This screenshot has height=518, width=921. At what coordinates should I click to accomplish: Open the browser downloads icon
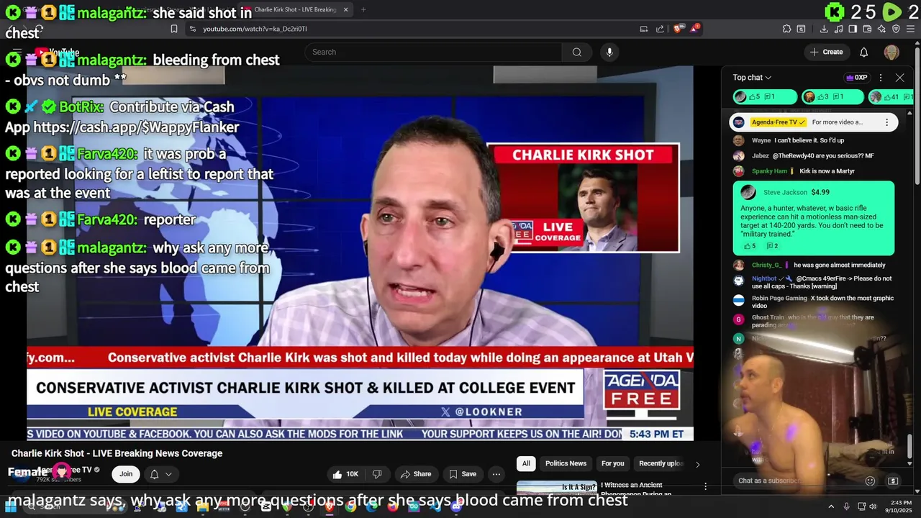pyautogui.click(x=824, y=29)
